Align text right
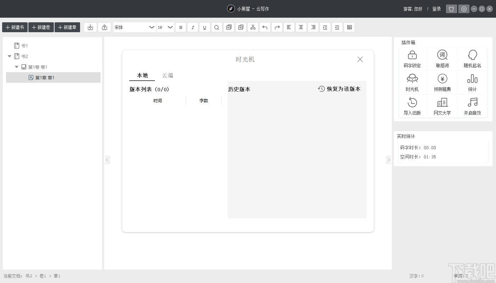Viewport: 496px width, 283px height. (313, 27)
